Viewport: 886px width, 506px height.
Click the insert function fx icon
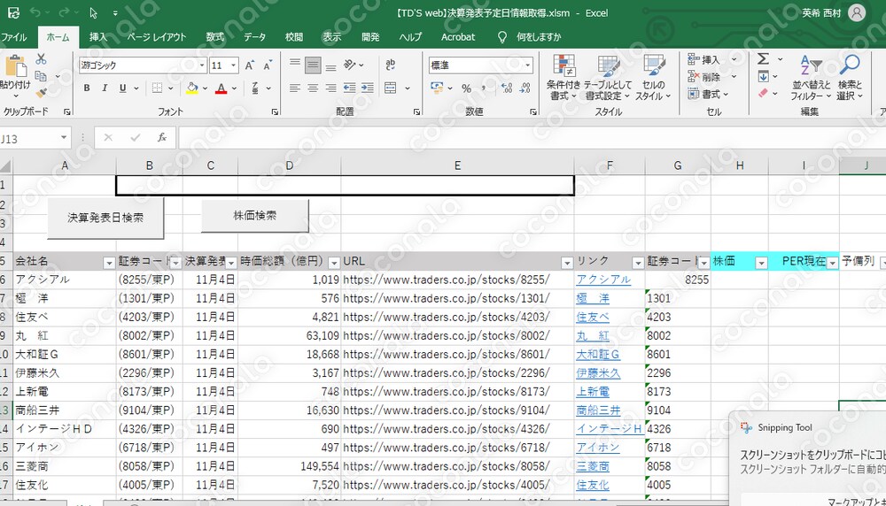[x=161, y=138]
